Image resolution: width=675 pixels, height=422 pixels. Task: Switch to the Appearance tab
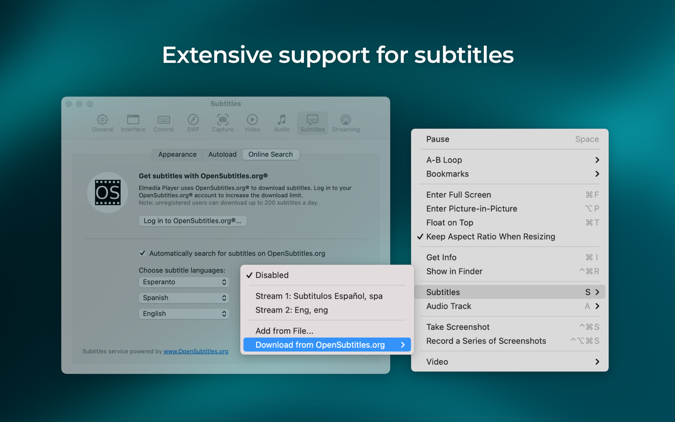177,154
